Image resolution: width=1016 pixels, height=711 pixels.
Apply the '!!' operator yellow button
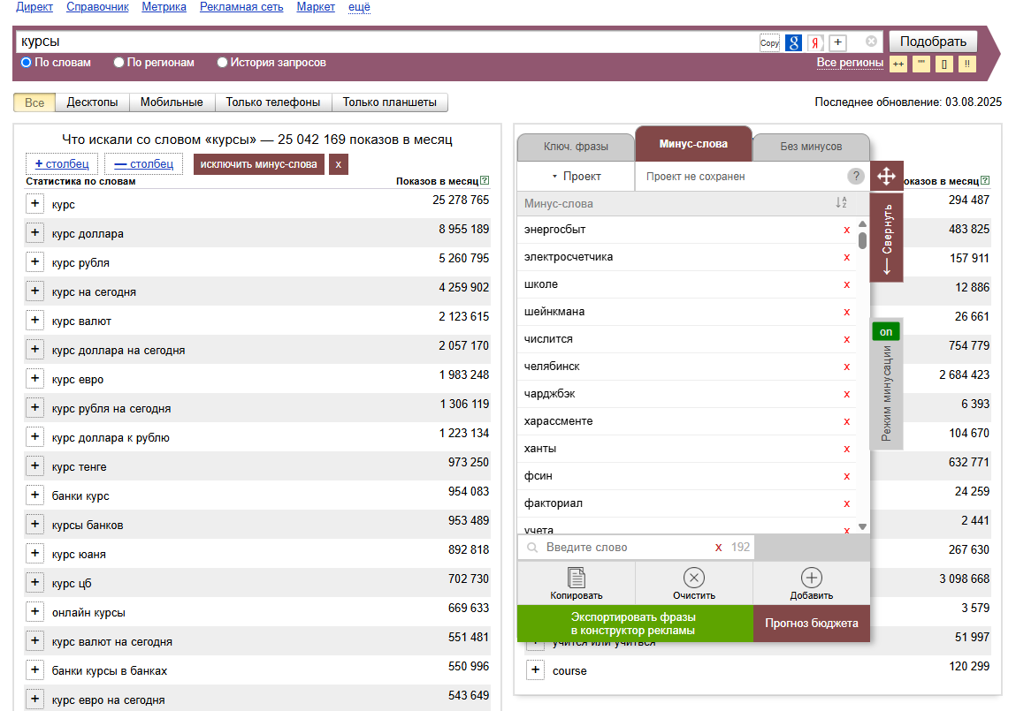click(967, 64)
